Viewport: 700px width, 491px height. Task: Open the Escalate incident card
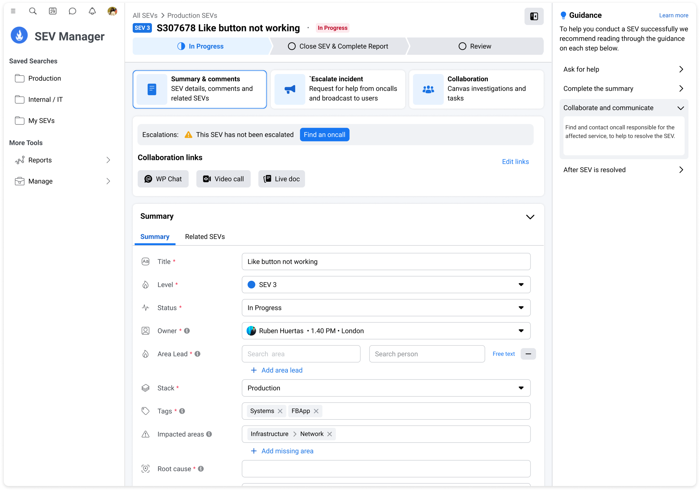pos(338,89)
